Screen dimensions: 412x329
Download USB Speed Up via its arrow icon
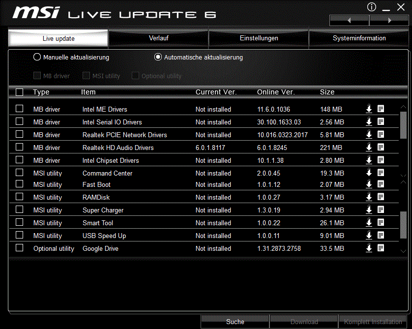click(369, 235)
